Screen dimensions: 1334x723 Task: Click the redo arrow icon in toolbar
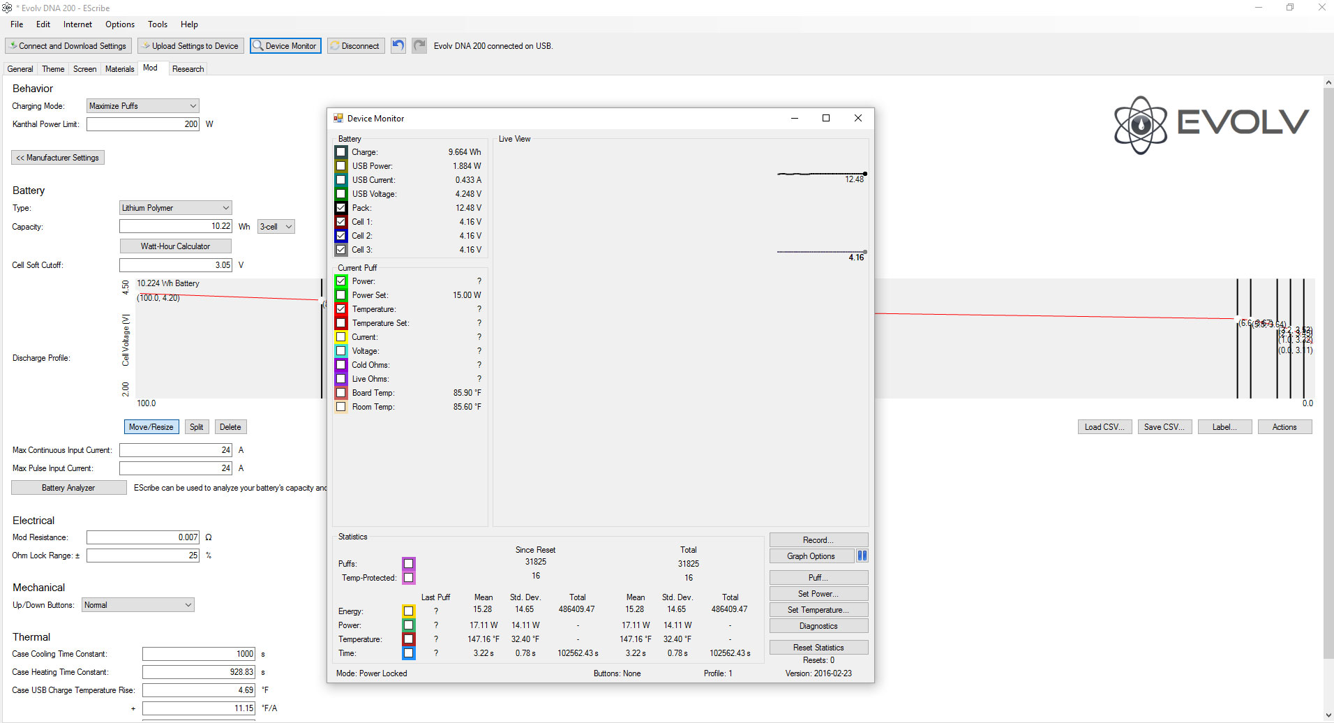419,46
